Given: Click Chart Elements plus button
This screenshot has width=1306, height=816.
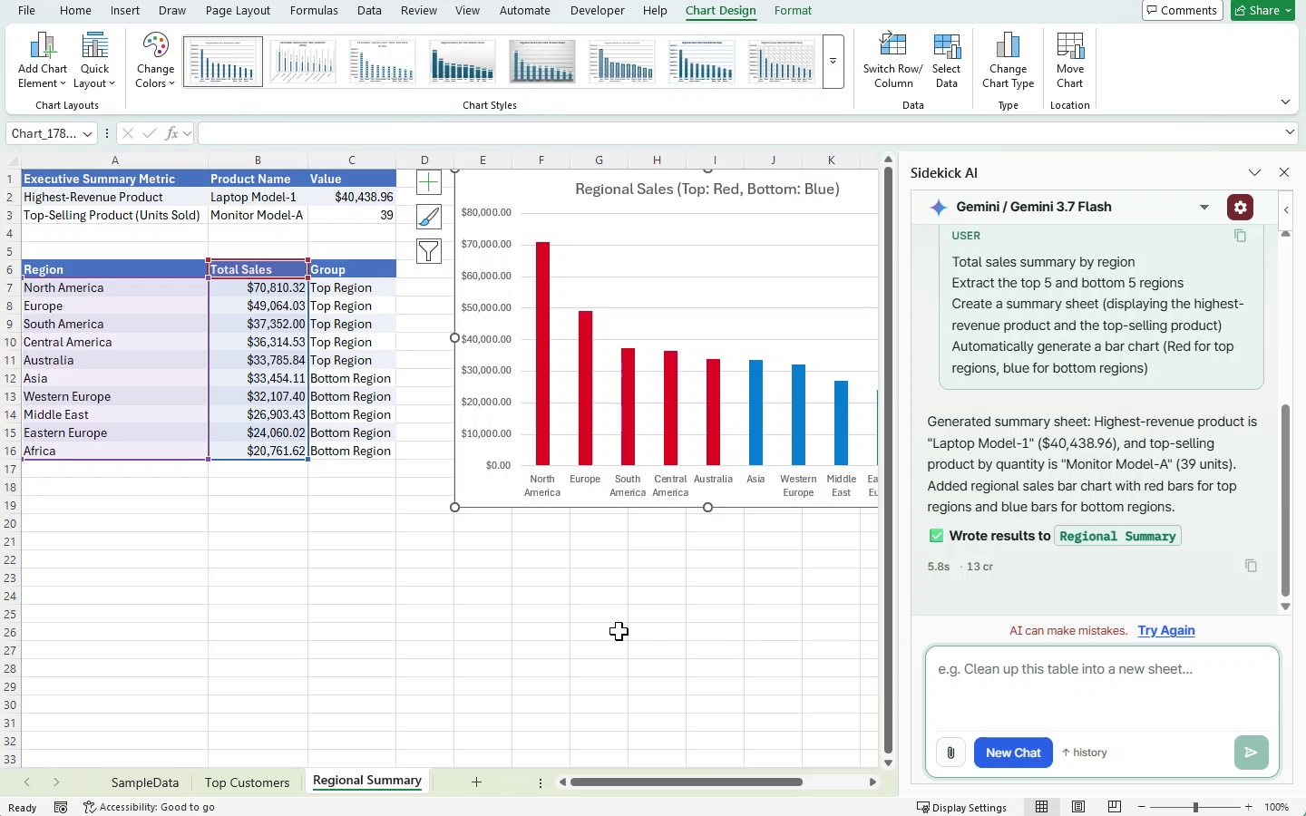Looking at the screenshot, I should pyautogui.click(x=429, y=182).
